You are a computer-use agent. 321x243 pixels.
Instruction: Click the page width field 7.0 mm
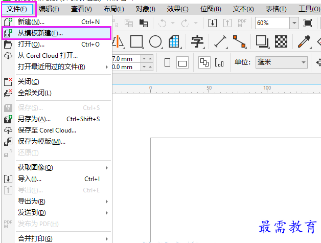coord(126,59)
